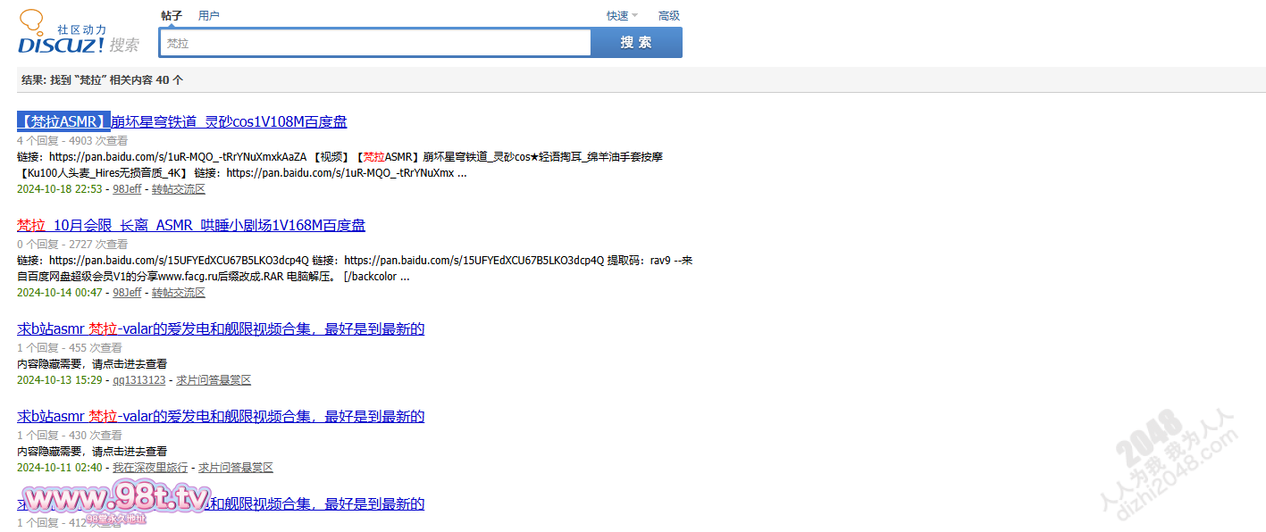The image size is (1266, 532).
Task: Click the www.98t.tv watermark banner
Action: coord(116,500)
